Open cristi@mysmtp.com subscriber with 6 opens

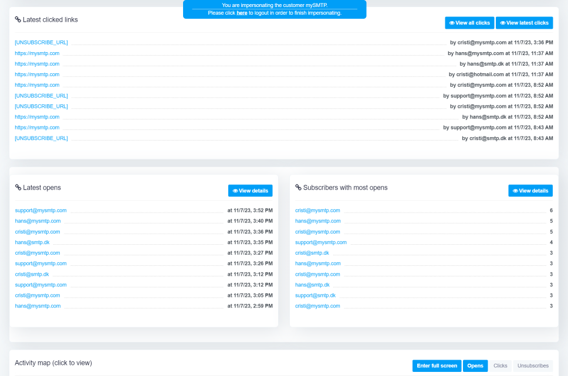coord(317,210)
